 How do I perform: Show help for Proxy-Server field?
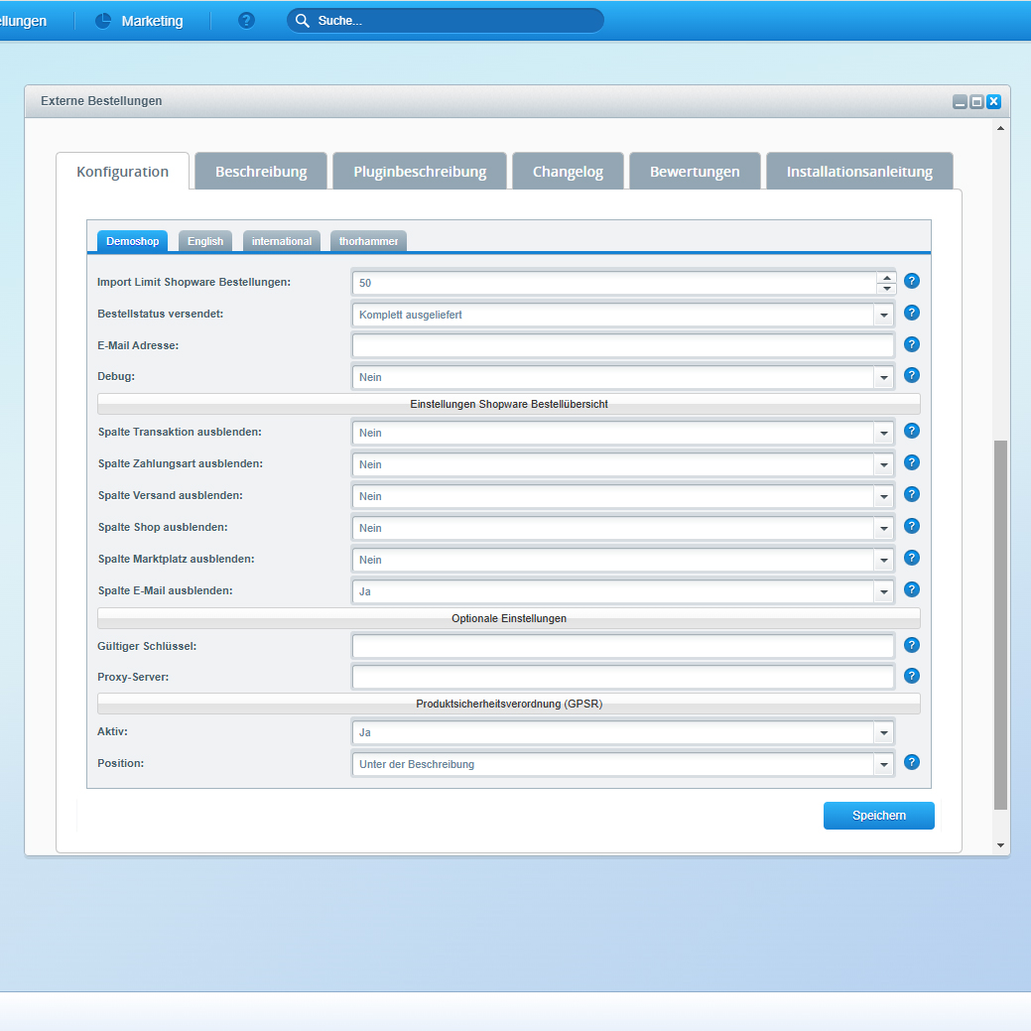click(x=912, y=676)
